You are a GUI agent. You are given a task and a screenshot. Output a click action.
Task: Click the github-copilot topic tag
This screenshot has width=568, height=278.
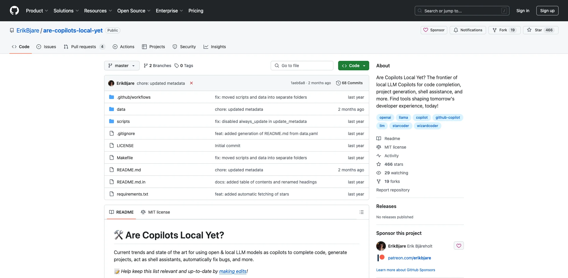[448, 118]
